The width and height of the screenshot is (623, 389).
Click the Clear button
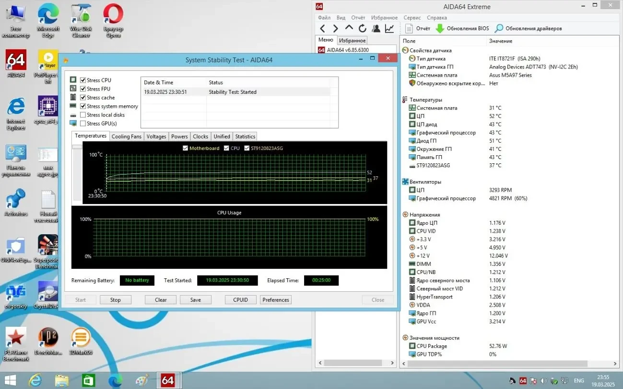tap(161, 300)
